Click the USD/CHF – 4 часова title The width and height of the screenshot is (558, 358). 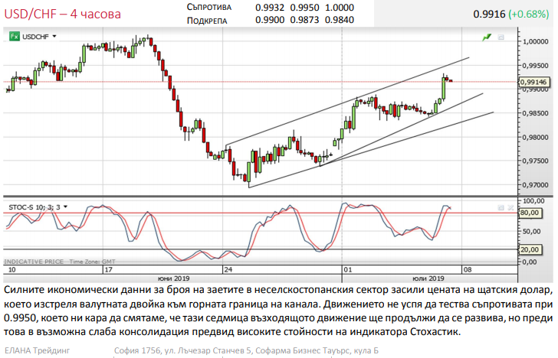(x=62, y=14)
